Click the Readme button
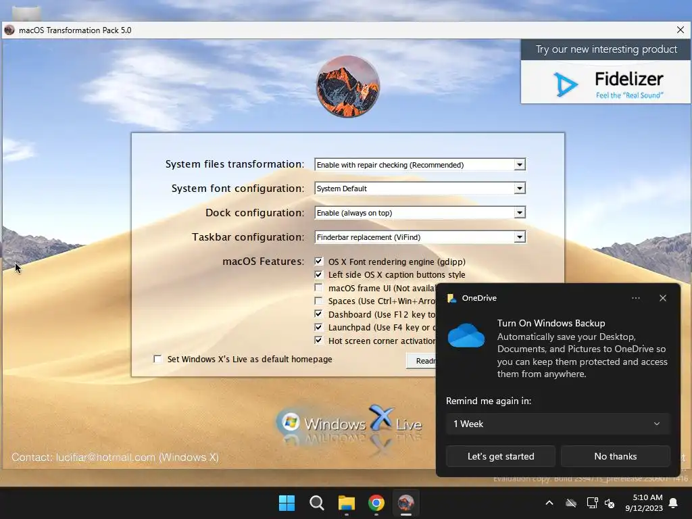692x519 pixels. [421, 361]
